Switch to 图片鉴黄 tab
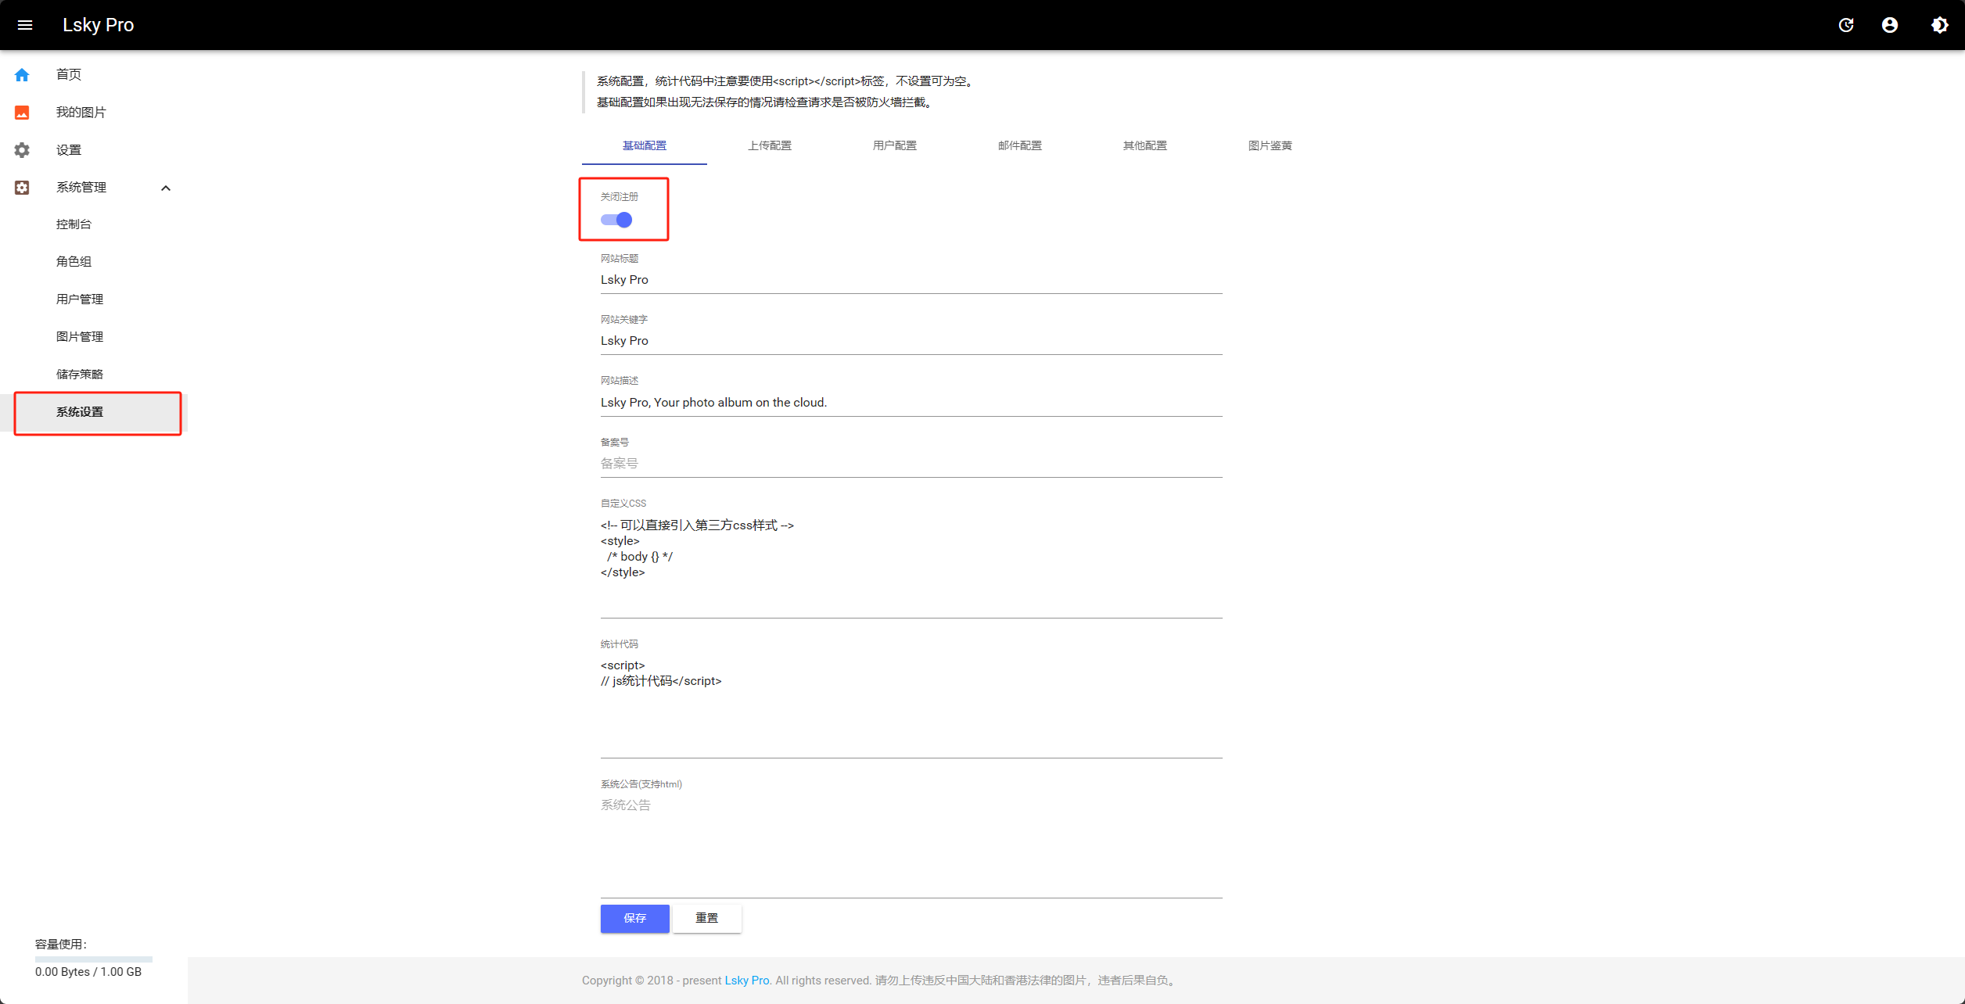The height and width of the screenshot is (1004, 1965). coord(1270,146)
